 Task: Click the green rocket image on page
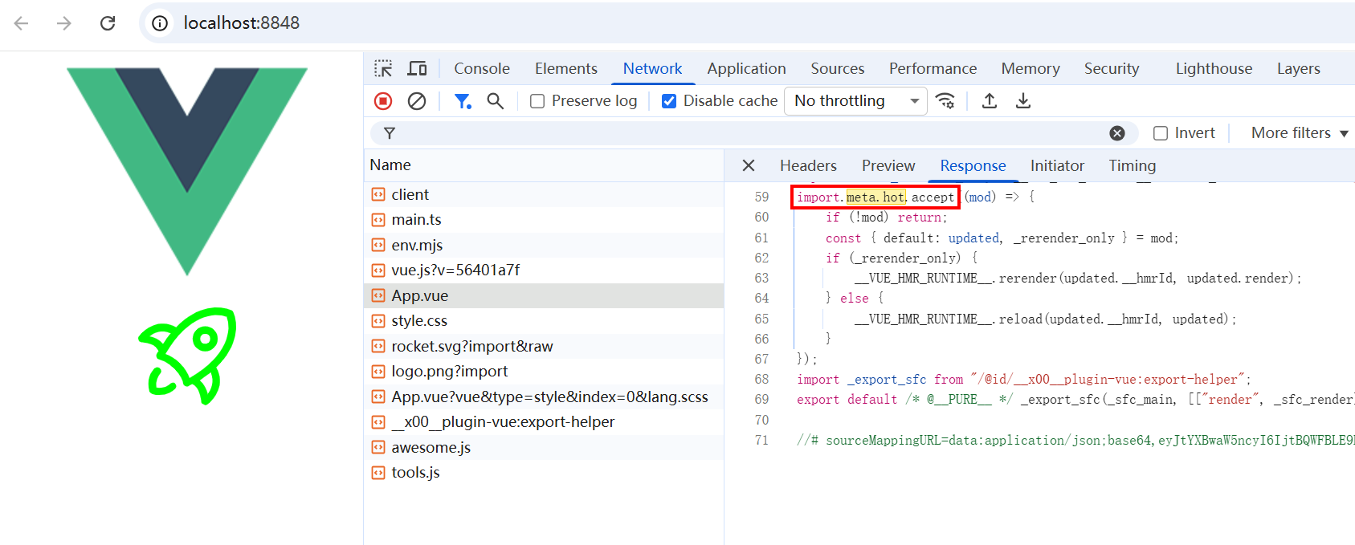pyautogui.click(x=187, y=356)
